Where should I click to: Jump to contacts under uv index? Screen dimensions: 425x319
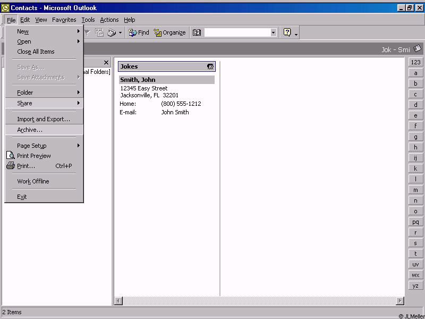415,264
